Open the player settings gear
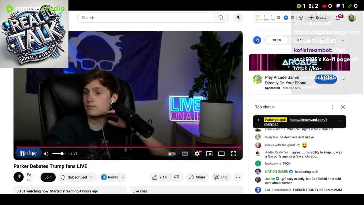364x205 pixels. point(197,154)
